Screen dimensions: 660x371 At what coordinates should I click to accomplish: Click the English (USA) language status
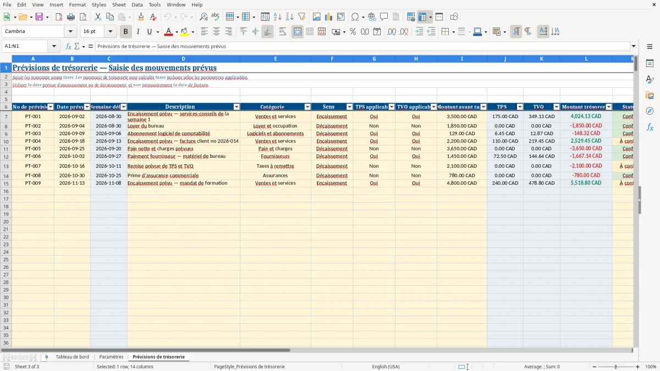[x=386, y=367]
